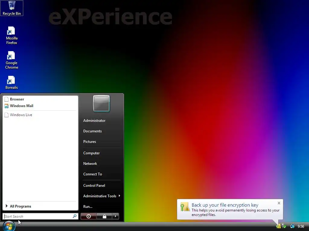The image size is (309, 231).
Task: Launch Windows Mail from the Start menu
Action: pyautogui.click(x=40, y=106)
